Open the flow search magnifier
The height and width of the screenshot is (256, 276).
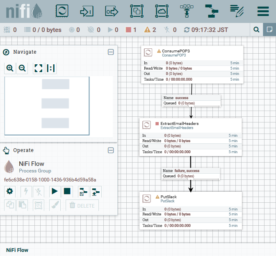tap(256, 29)
